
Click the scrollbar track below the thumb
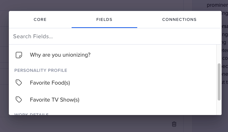[x=219, y=108]
